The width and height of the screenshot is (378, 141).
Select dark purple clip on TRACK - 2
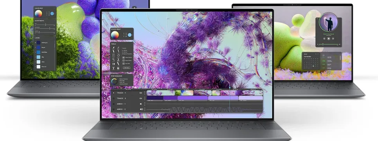(x=155, y=98)
